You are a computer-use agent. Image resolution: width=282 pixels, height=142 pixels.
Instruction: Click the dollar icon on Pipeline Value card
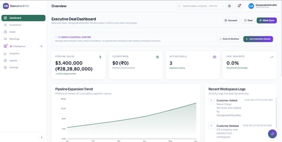pyautogui.click(x=100, y=57)
